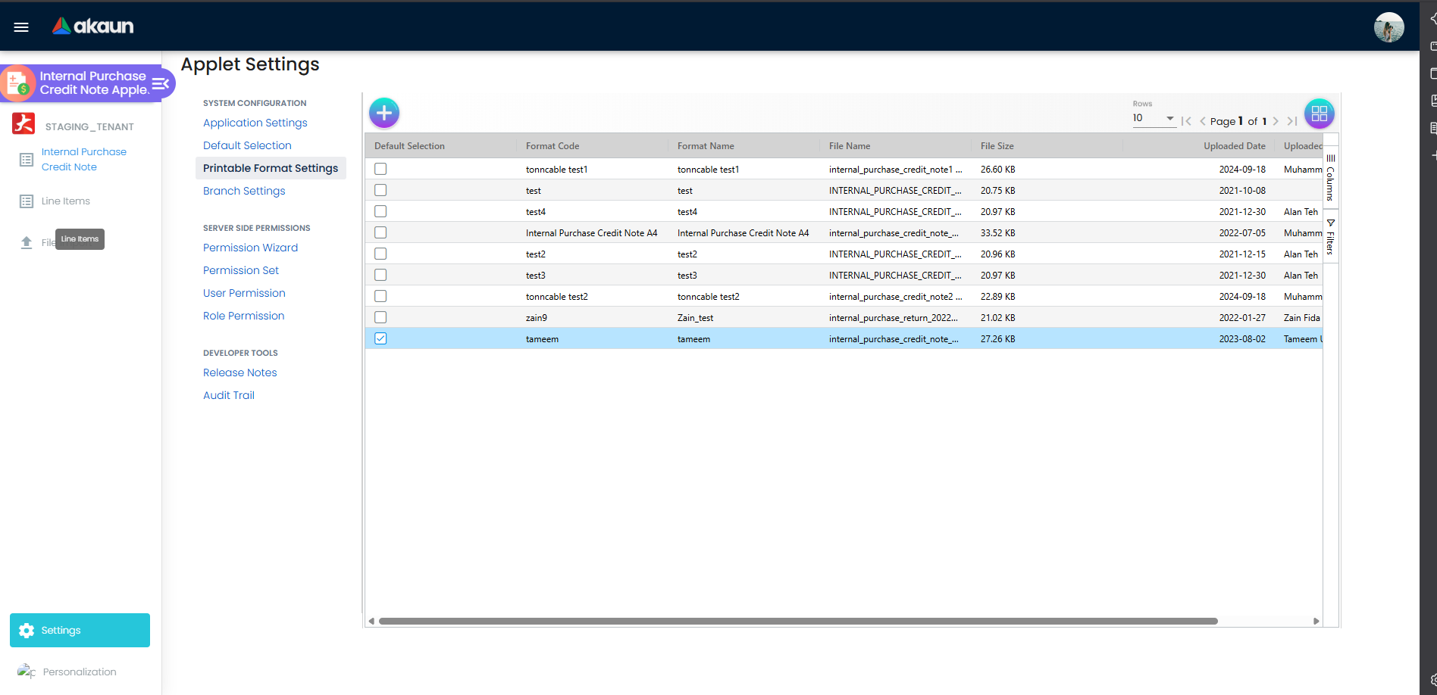
Task: Sort by Default Selection column header
Action: click(409, 146)
